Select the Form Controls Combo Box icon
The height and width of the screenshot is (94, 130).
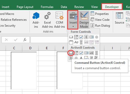tap(76, 37)
